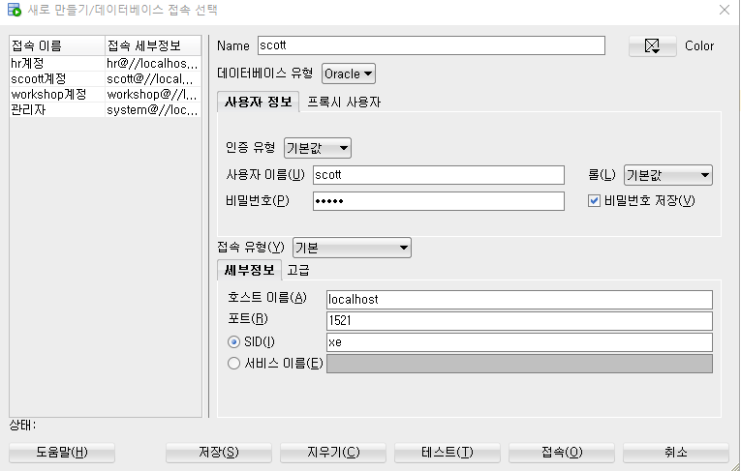Click the 지우기(C) button
Viewport: 741px width, 471px height.
333,452
